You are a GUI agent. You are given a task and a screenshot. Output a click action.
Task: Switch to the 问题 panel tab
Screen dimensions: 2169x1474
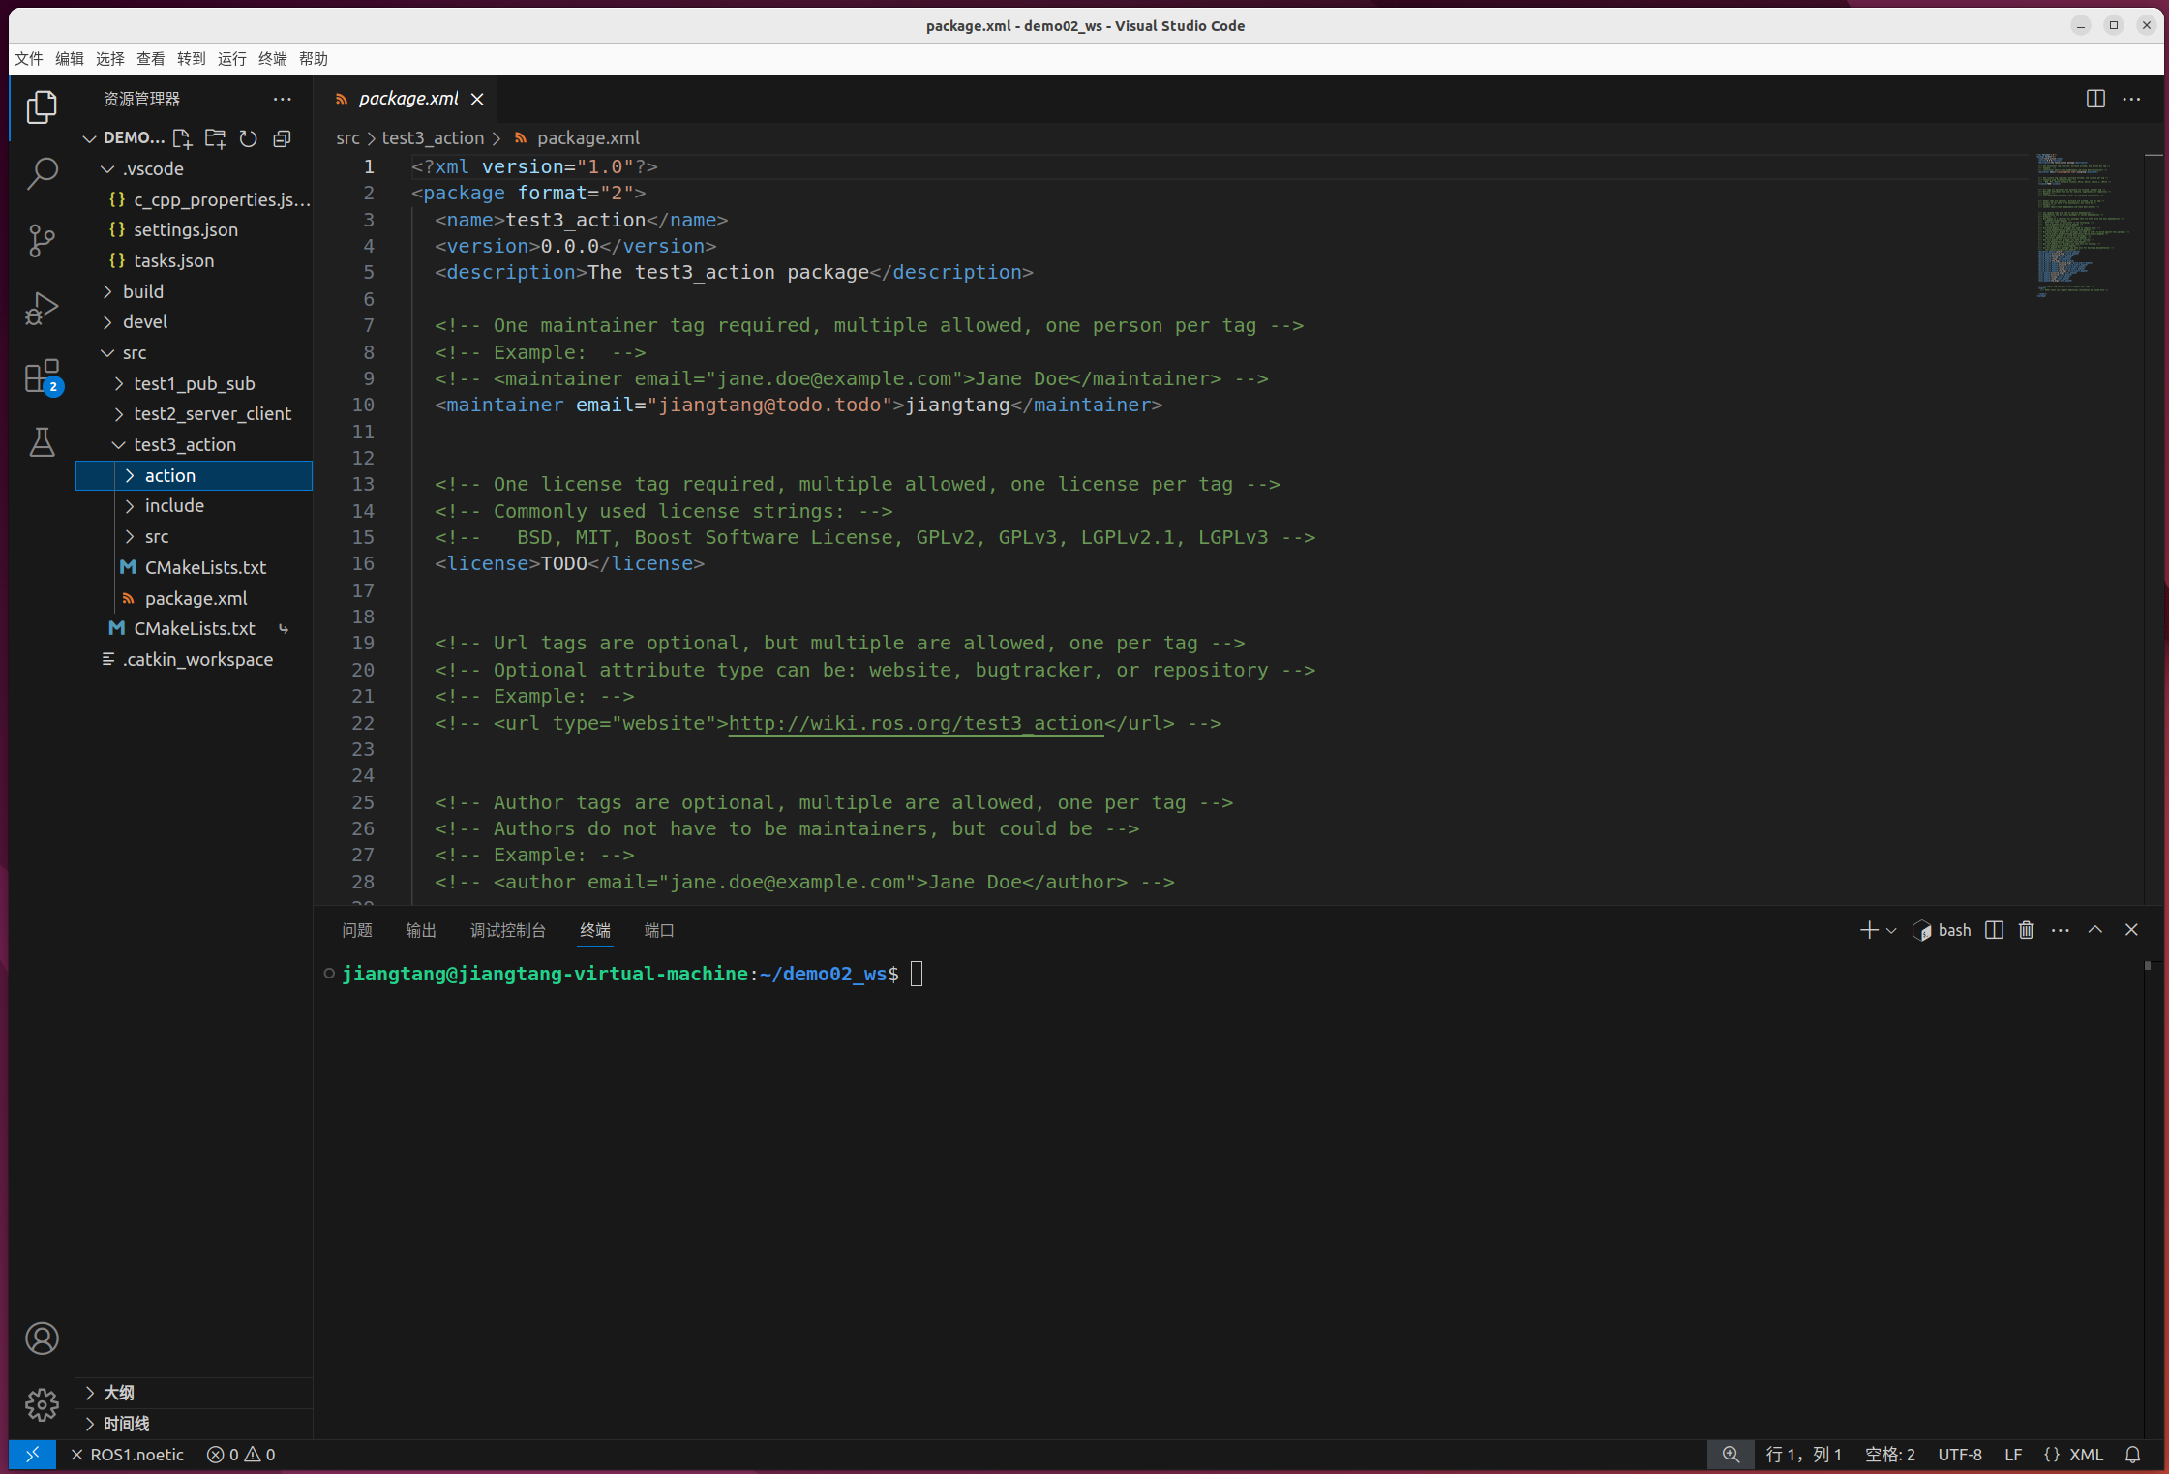356,930
